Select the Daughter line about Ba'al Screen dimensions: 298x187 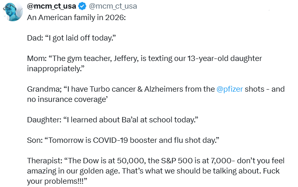tap(113, 120)
